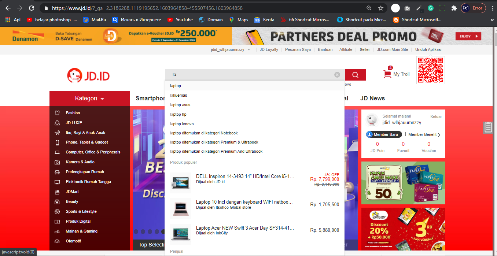This screenshot has height=256, width=497.
Task: Expand the Kategori dropdown menu
Action: [x=90, y=99]
